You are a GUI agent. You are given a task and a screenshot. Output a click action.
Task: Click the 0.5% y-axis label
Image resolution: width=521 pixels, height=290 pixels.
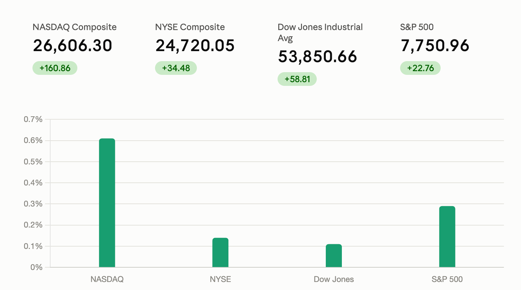click(x=33, y=162)
